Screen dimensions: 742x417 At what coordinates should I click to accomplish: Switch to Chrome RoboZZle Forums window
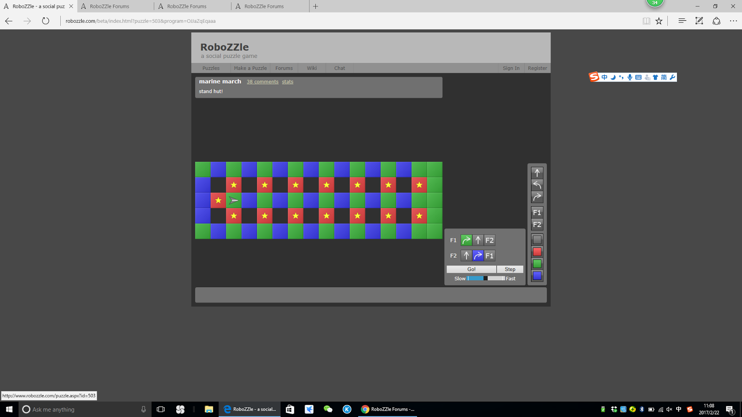[x=388, y=409]
